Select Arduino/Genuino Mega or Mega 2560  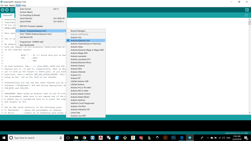(86, 50)
